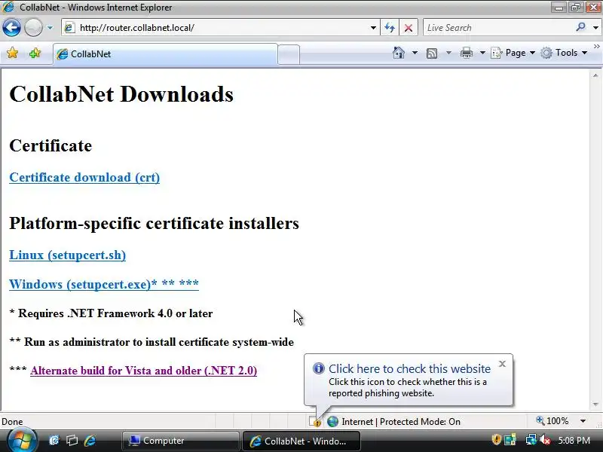
Task: Click the browser Back arrow button
Action: pos(11,28)
